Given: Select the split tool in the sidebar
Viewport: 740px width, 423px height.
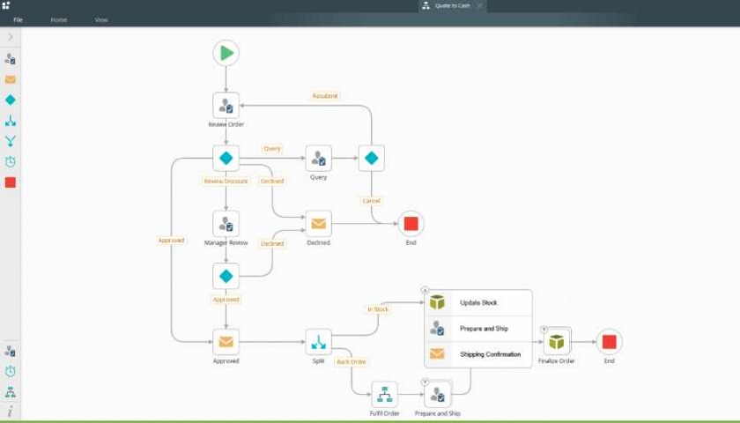Looking at the screenshot, I should point(11,121).
